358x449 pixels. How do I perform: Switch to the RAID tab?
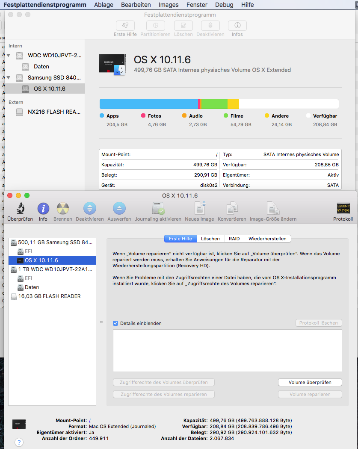234,239
